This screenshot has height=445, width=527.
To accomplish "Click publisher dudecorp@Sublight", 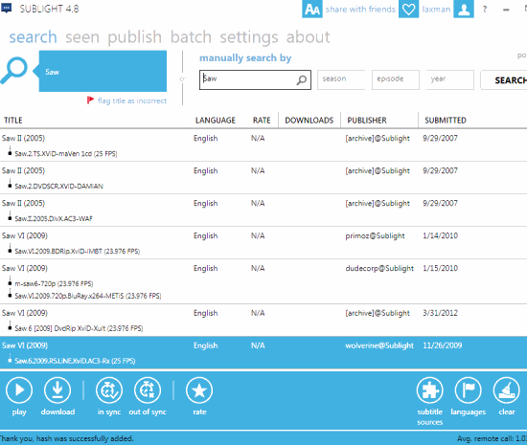I will pos(379,269).
